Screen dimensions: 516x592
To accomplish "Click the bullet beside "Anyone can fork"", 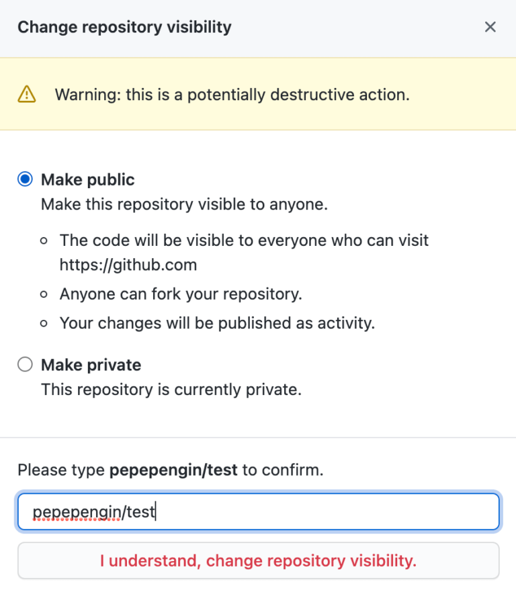I will 44,294.
